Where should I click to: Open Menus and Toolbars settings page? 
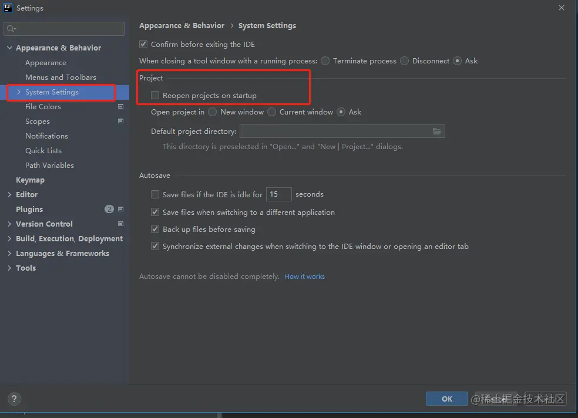pos(61,77)
